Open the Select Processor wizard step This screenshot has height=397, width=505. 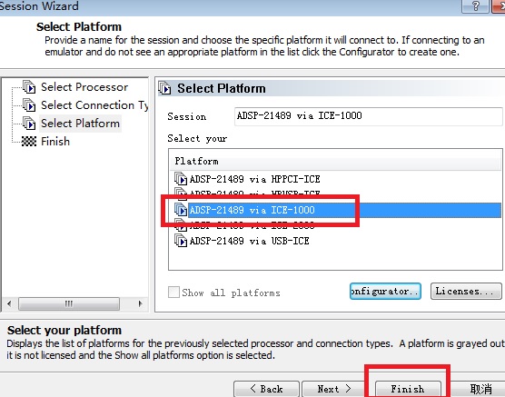[84, 87]
